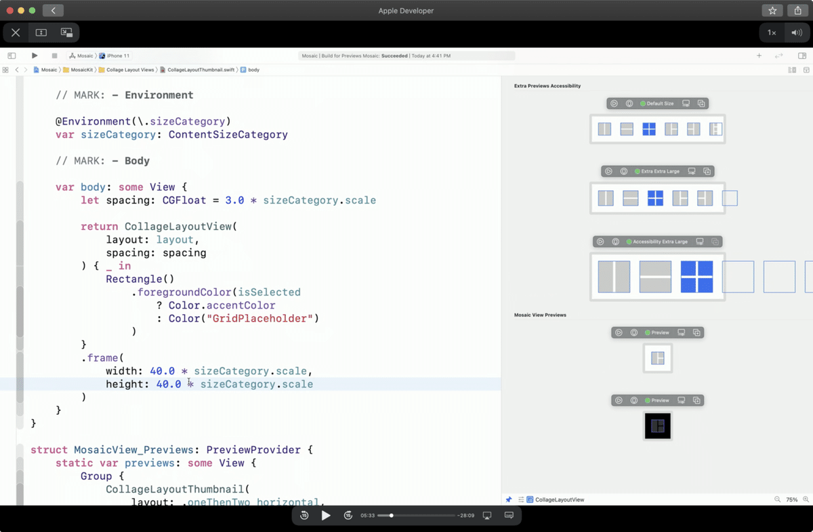The image size is (813, 532).
Task: Add an editor on the right
Action: (806, 70)
